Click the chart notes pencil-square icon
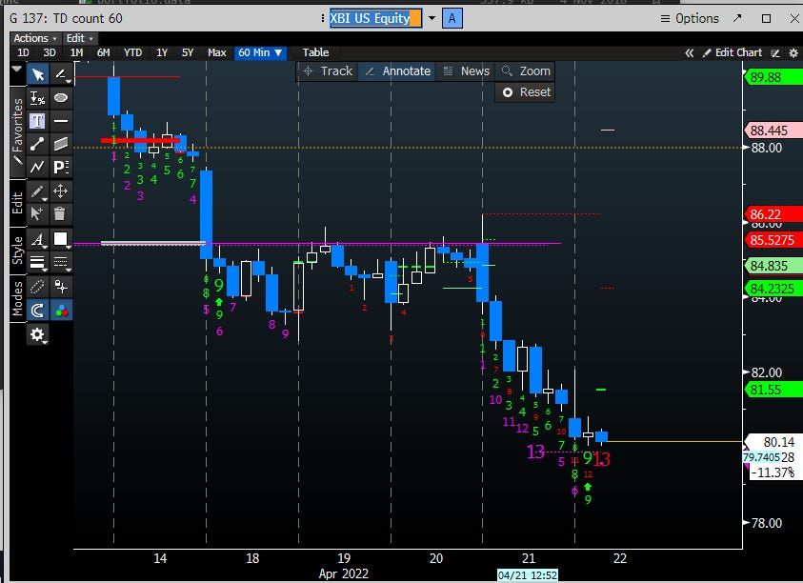 (775, 52)
